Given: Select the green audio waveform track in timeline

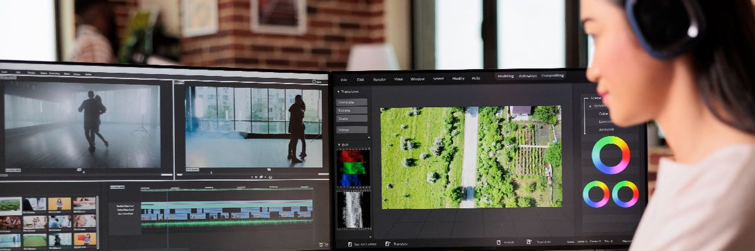Looking at the screenshot, I should pos(226,223).
